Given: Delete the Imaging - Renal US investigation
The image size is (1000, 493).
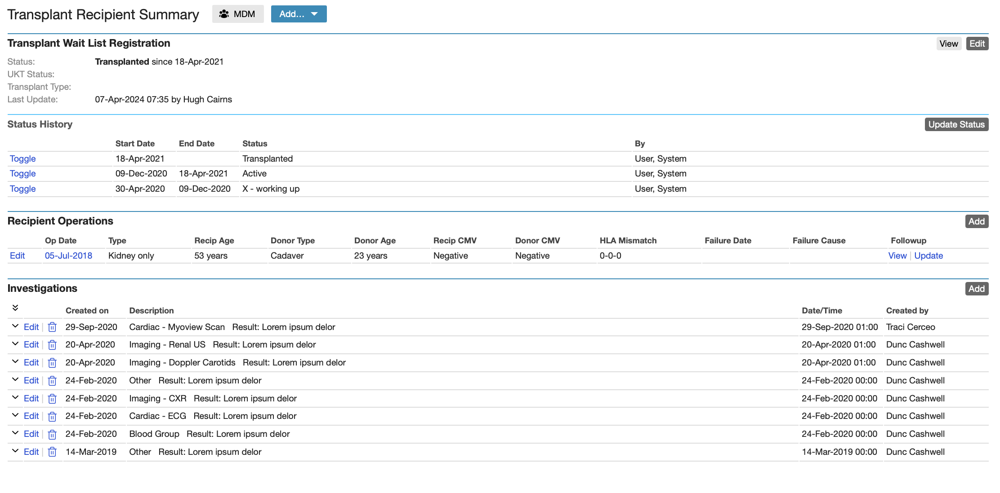Looking at the screenshot, I should pos(52,344).
